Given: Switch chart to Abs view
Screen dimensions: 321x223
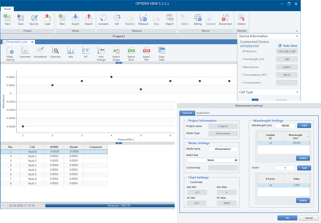Looking at the screenshot, I should (x=71, y=53).
